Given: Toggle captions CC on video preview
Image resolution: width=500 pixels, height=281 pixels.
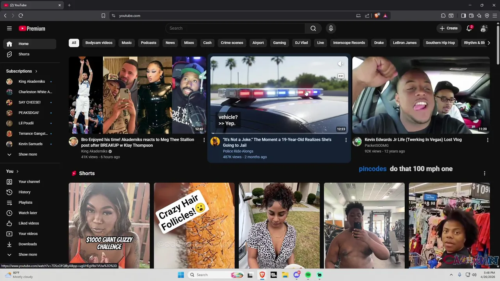Looking at the screenshot, I should coord(341,76).
